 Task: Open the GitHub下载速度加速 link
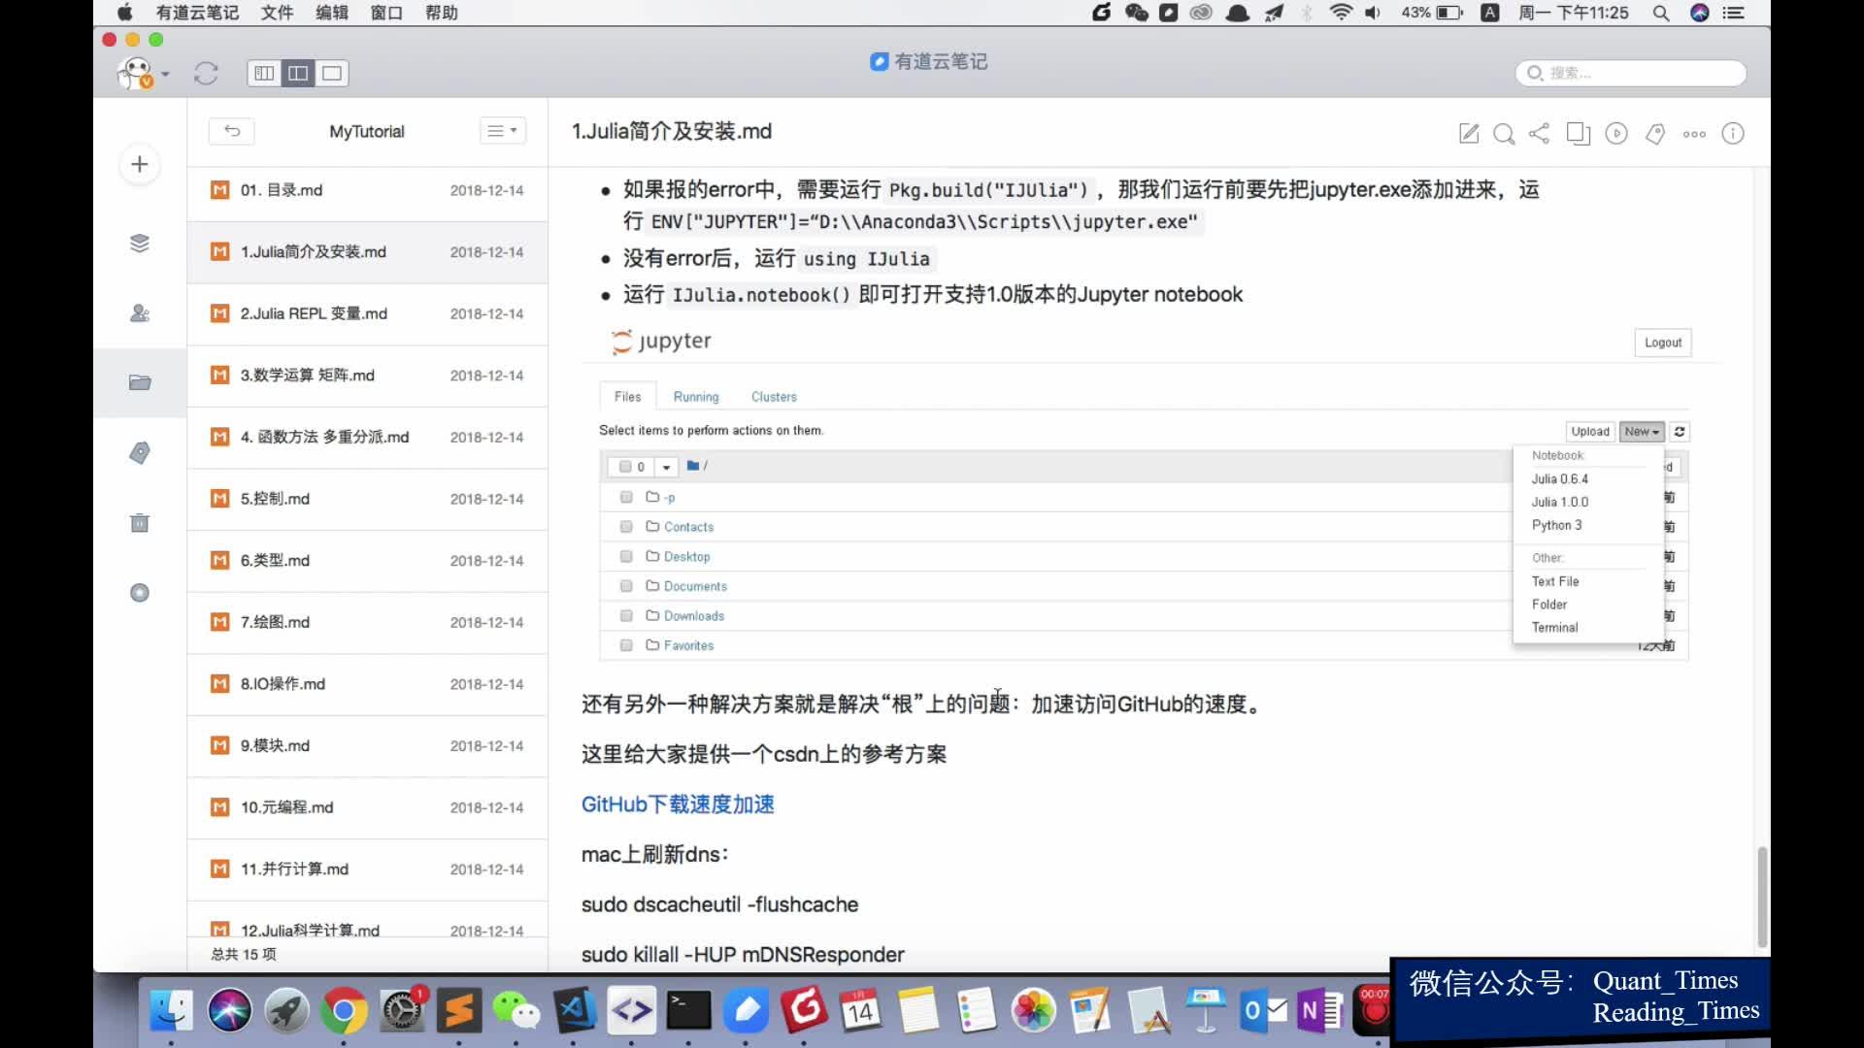677,803
